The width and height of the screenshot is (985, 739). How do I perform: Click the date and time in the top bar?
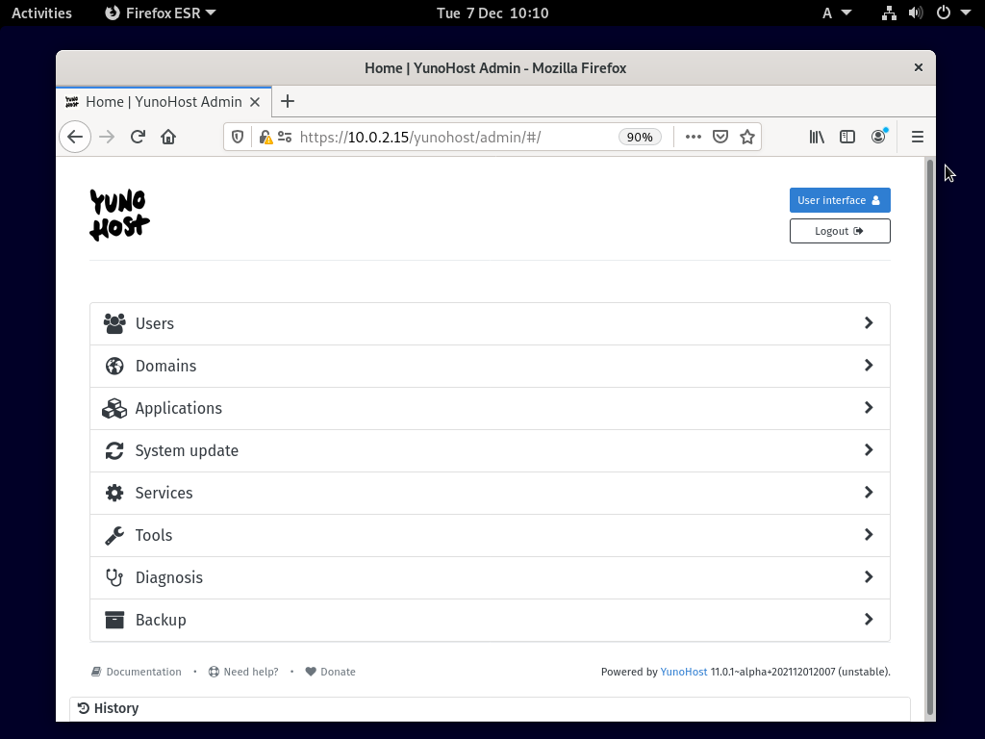pyautogui.click(x=492, y=13)
